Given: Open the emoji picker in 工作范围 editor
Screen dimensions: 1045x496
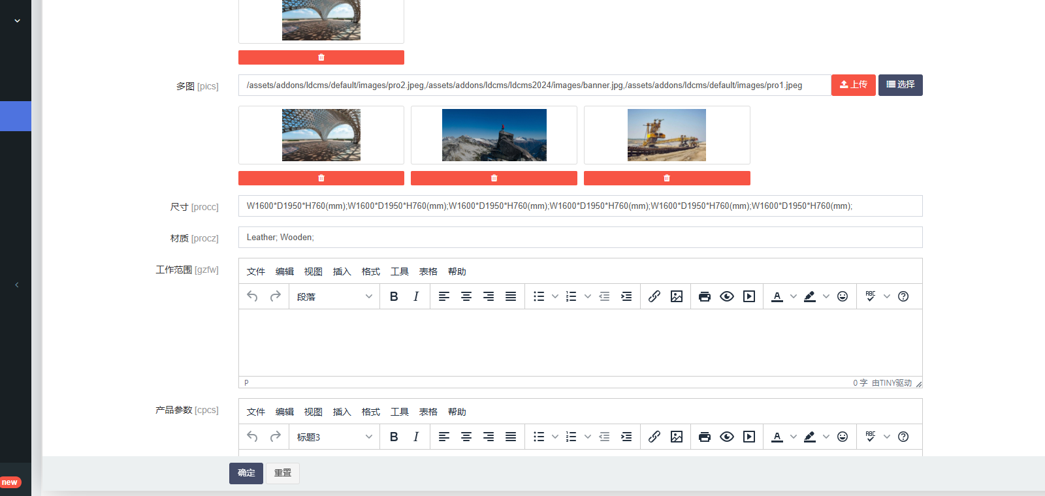Looking at the screenshot, I should coord(843,296).
